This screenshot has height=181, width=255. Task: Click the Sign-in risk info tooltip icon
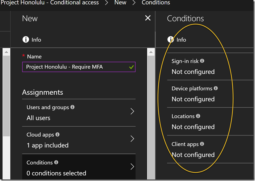coord(202,61)
